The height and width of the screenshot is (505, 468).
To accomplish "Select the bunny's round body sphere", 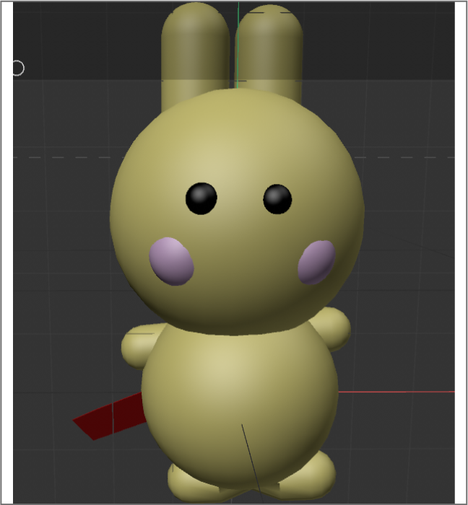I will coord(240,405).
